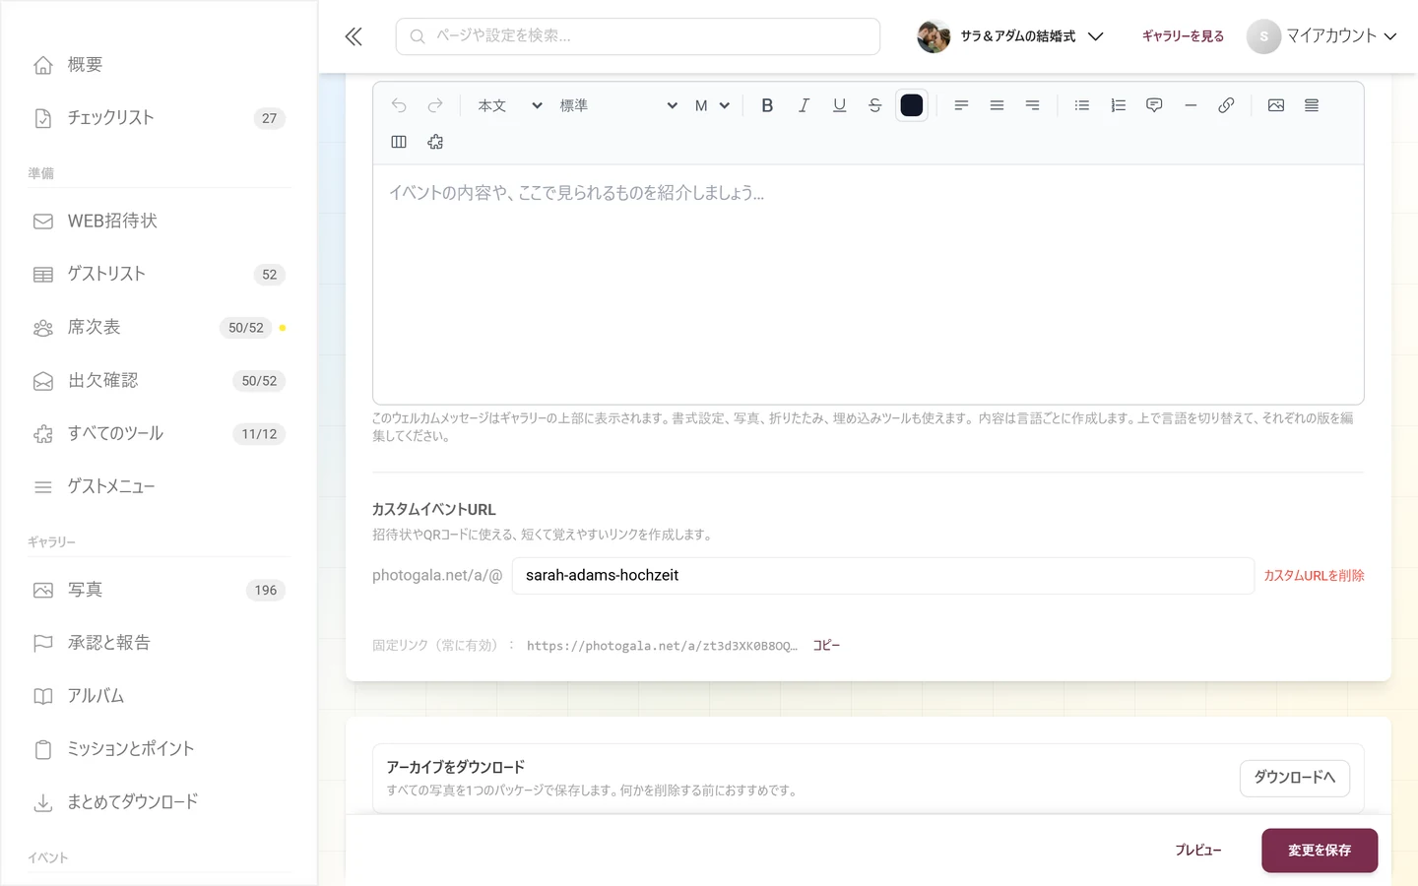Align text to the left
This screenshot has width=1418, height=886.
pyautogui.click(x=961, y=105)
